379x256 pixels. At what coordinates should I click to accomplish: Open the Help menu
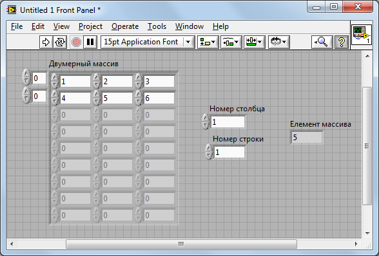(x=220, y=26)
